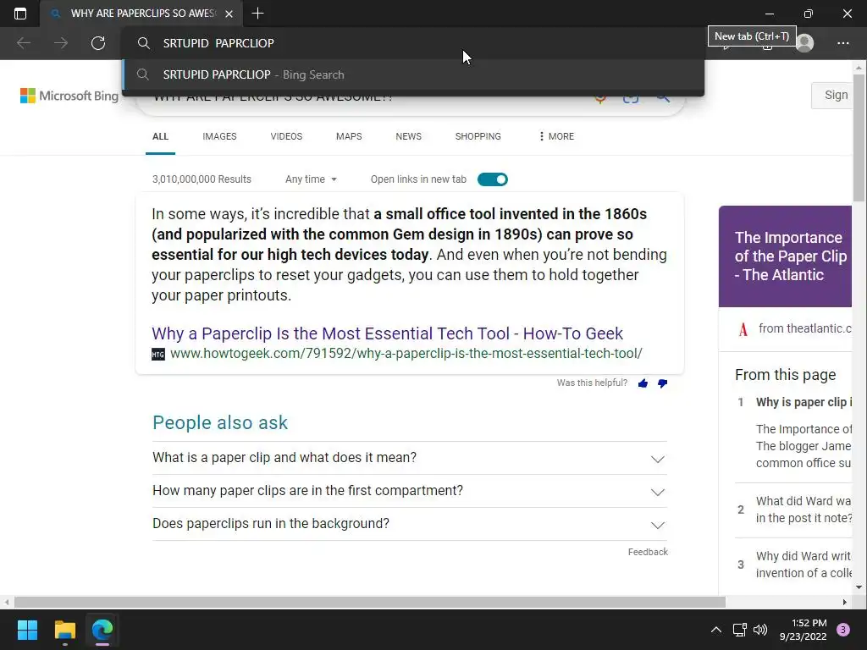Click the address bar search icon
The height and width of the screenshot is (650, 867).
click(144, 43)
